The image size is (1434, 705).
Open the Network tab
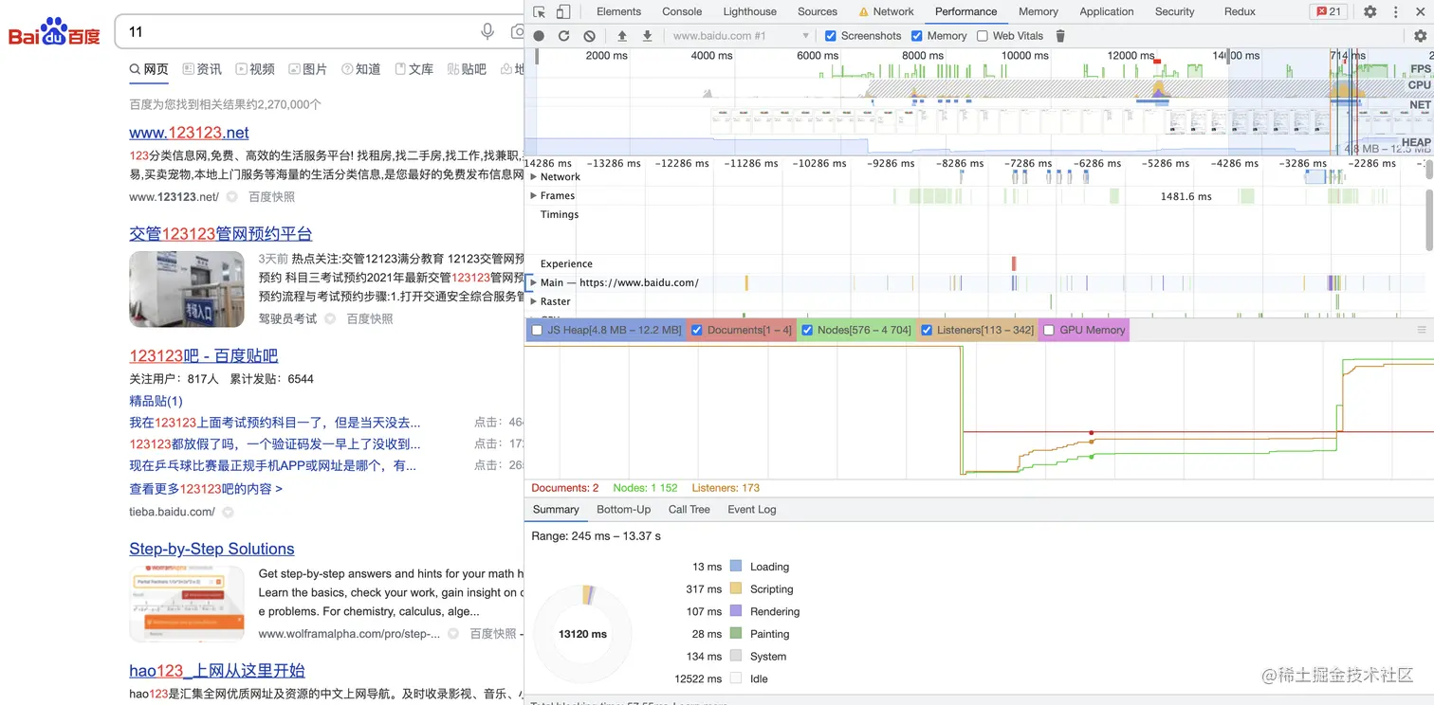click(x=886, y=11)
